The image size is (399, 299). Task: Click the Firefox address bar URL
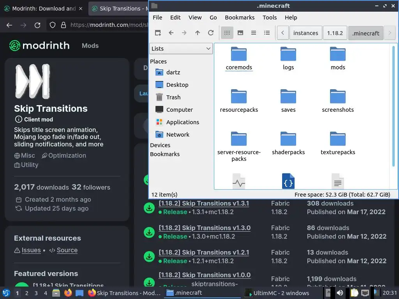109,25
